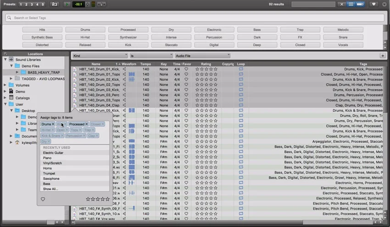Filter by the Staccato tag button
Viewport: 390px width, 227px height.
point(172,45)
